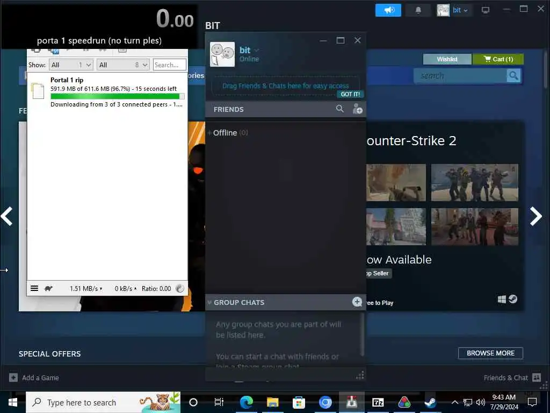Go to previous featured game with left arrow
The image size is (550, 413).
(x=7, y=216)
